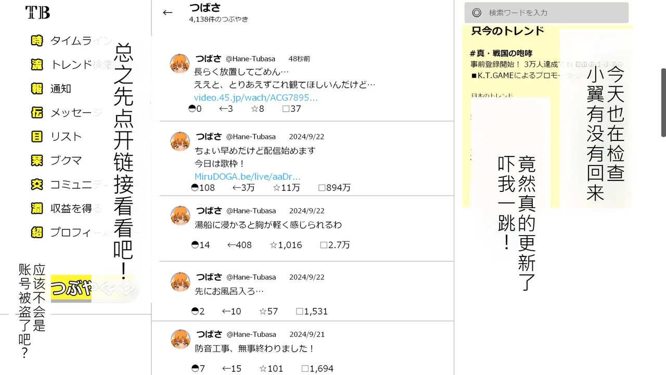Star the 湯船 post with 1,016 stars
This screenshot has width=666, height=375.
coord(286,245)
